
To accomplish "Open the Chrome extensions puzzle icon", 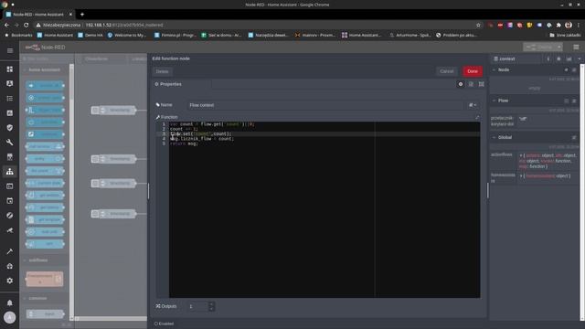I will coord(558,25).
